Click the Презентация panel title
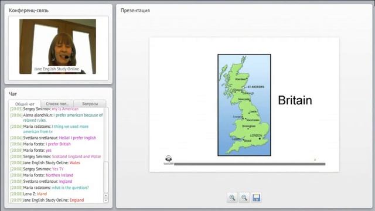375x211 pixels. coord(135,11)
